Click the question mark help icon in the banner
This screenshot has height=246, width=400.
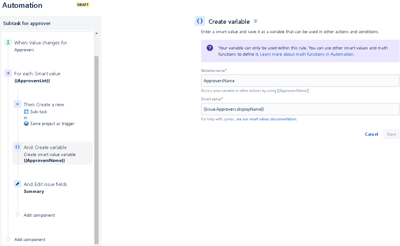(x=210, y=48)
